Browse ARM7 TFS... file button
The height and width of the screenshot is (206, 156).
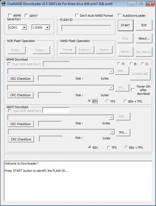click(123, 133)
